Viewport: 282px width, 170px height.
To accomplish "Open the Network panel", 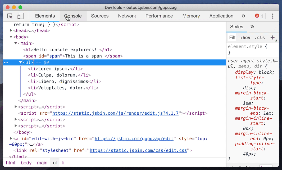I will pyautogui.click(x=127, y=16).
